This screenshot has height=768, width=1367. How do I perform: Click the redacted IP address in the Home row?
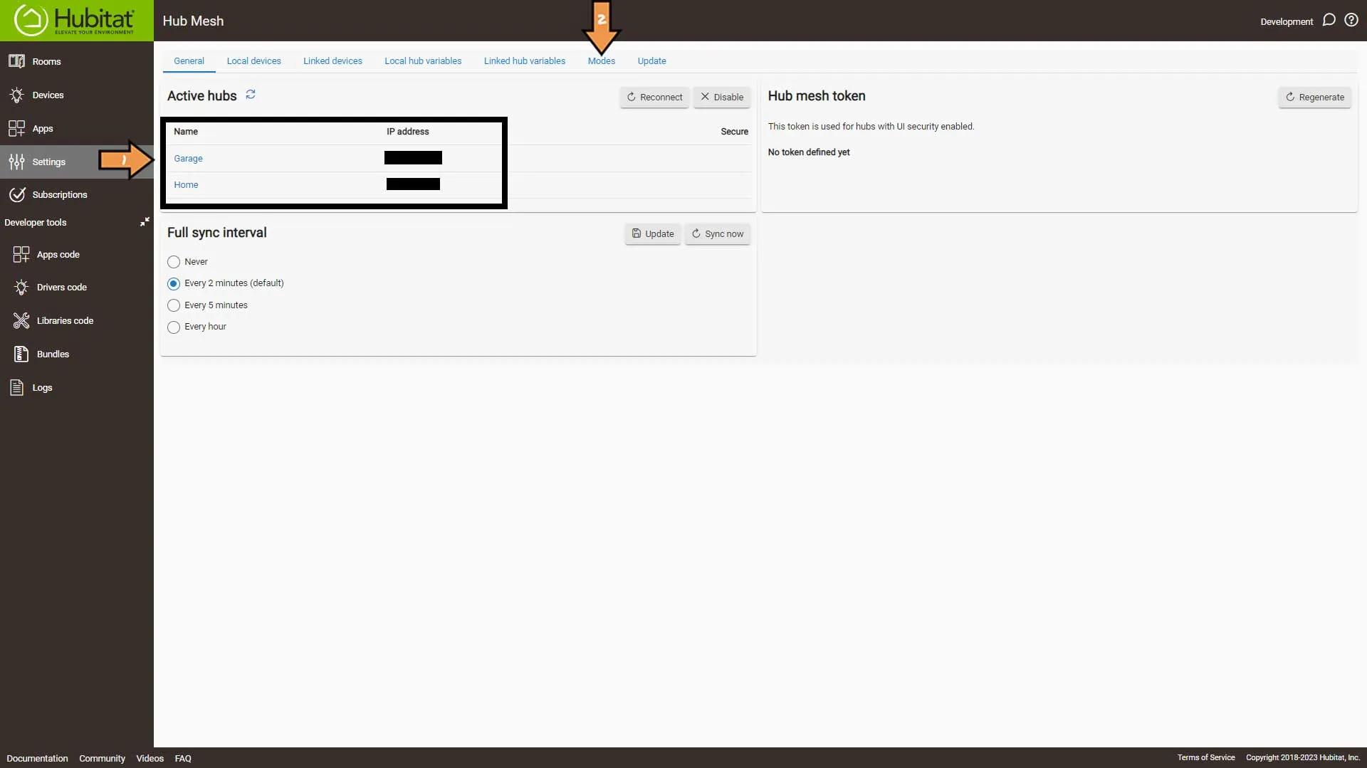(x=413, y=184)
